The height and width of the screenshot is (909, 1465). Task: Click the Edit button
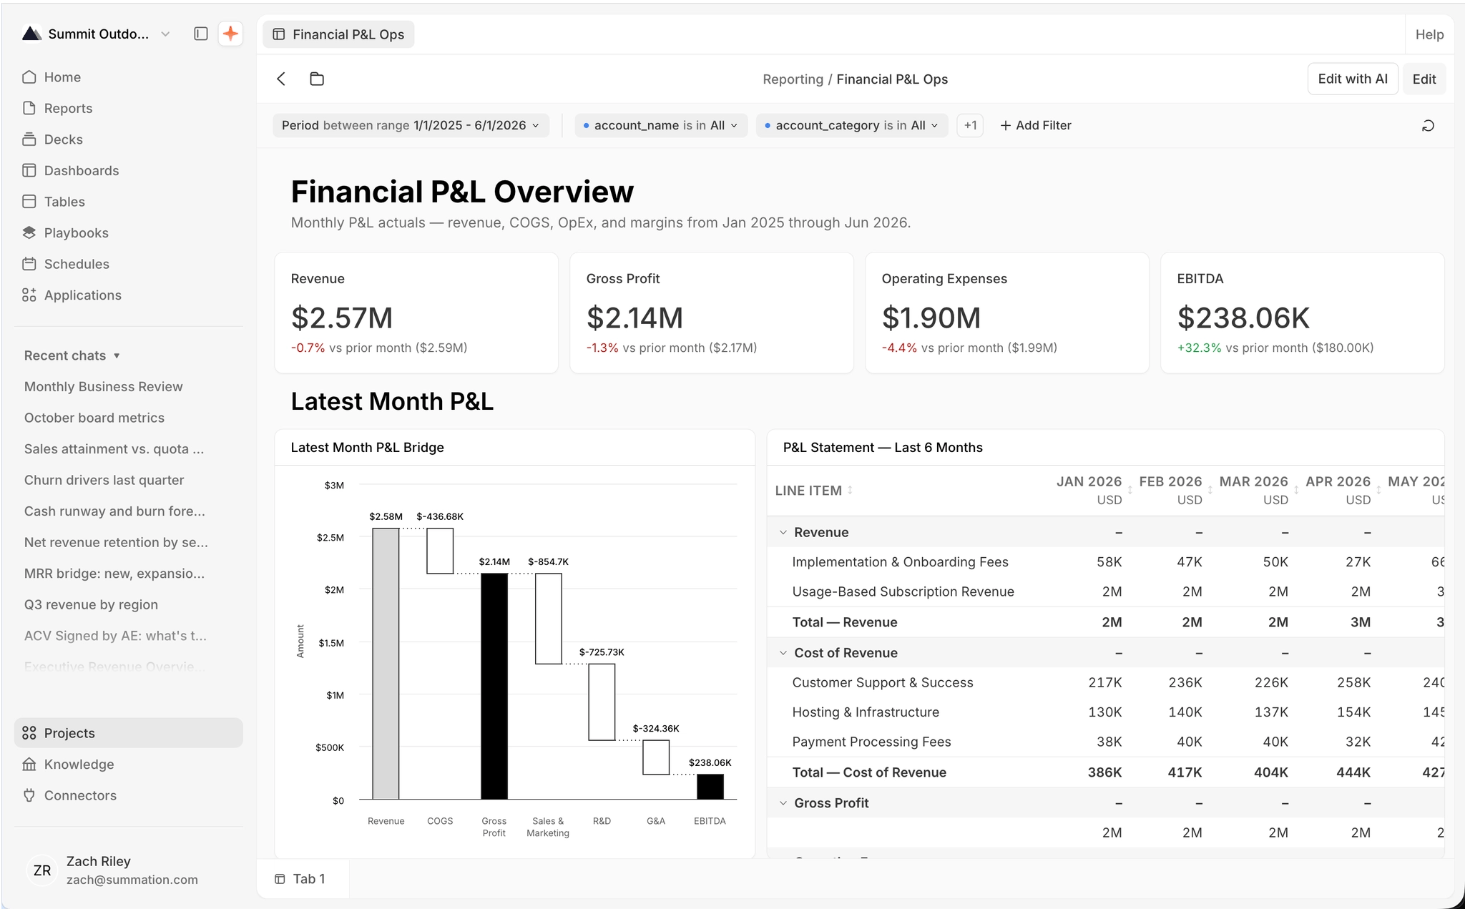click(1424, 79)
